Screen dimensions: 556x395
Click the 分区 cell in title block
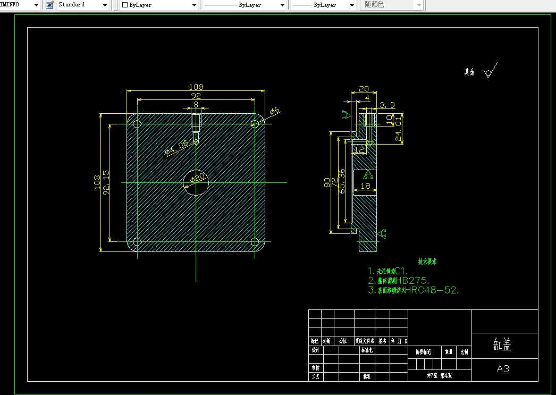pyautogui.click(x=343, y=341)
